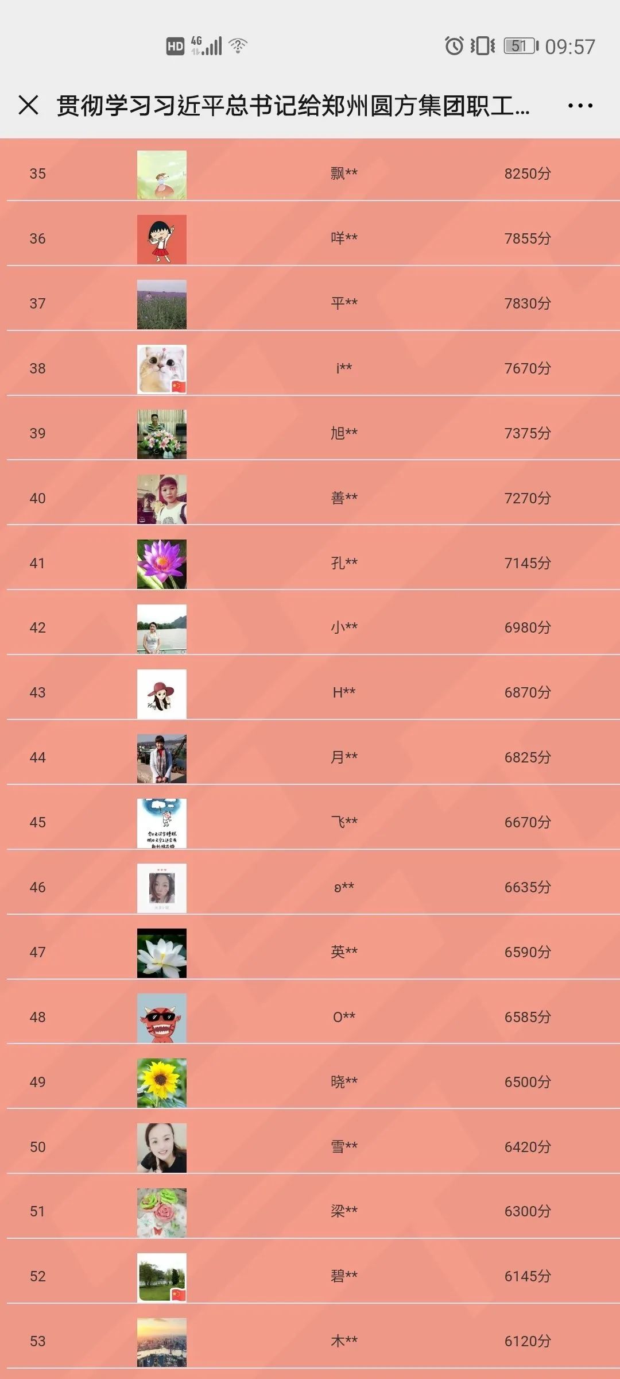This screenshot has height=1379, width=620.
Task: Tap the Wi-Fi signal status icon
Action: 238,45
